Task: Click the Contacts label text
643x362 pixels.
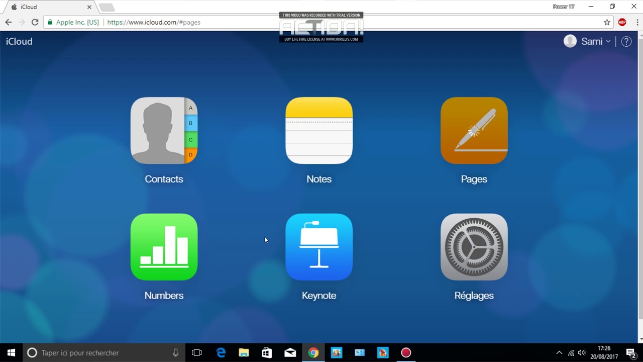Action: pyautogui.click(x=164, y=179)
